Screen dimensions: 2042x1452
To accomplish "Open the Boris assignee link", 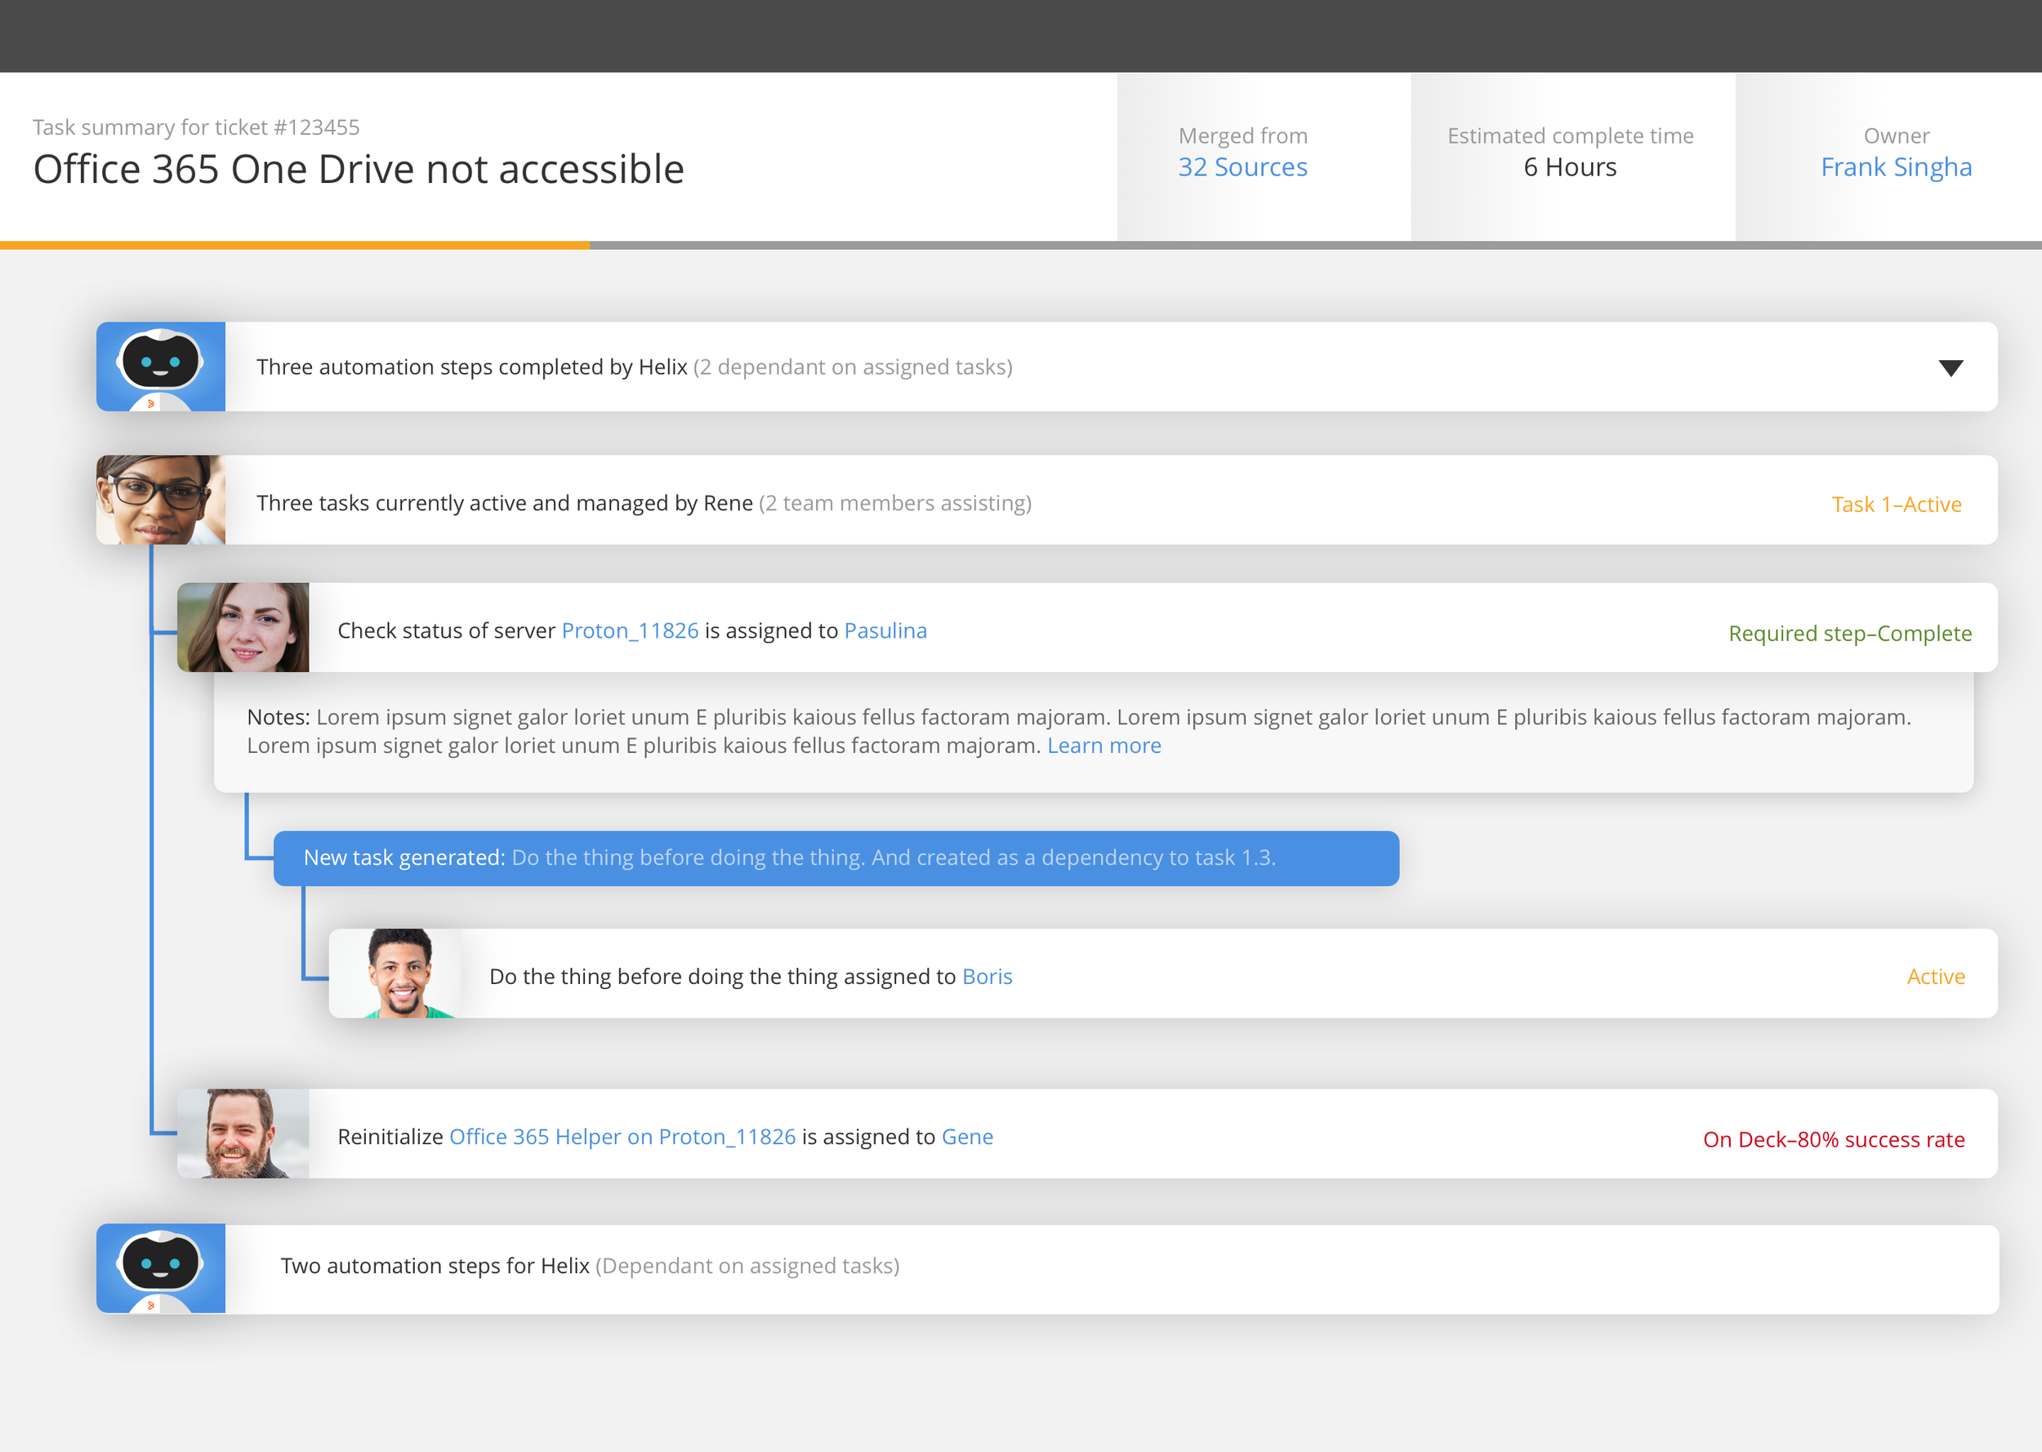I will (x=987, y=977).
